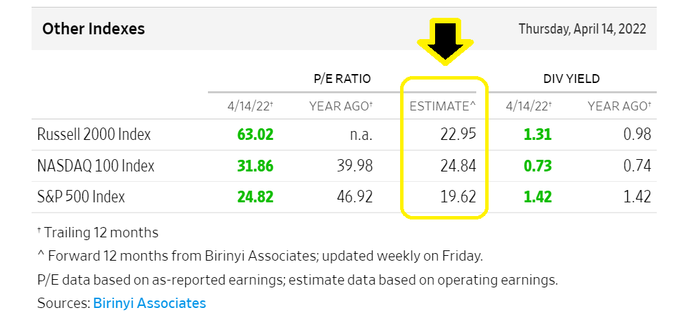Select S&P 500 estimate value 19.62
Image resolution: width=700 pixels, height=321 pixels.
coord(458,197)
